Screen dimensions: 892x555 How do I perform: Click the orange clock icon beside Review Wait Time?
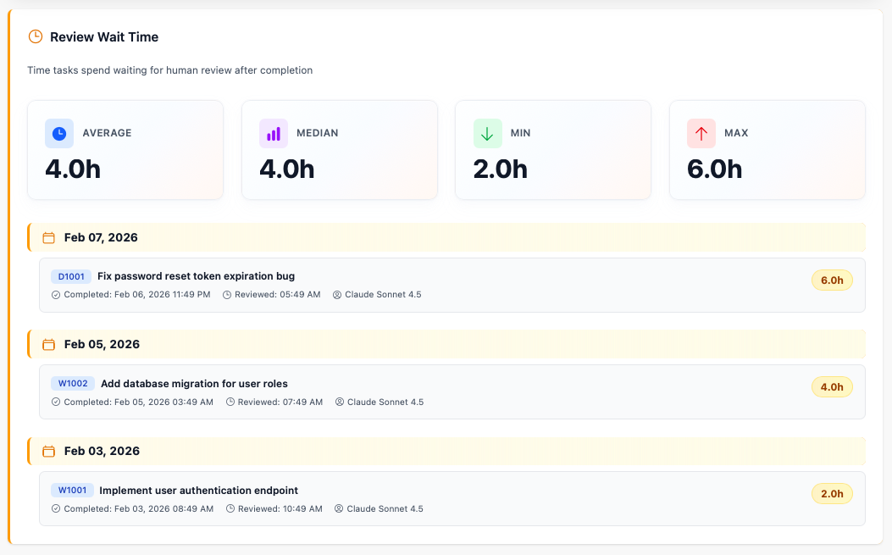coord(36,36)
